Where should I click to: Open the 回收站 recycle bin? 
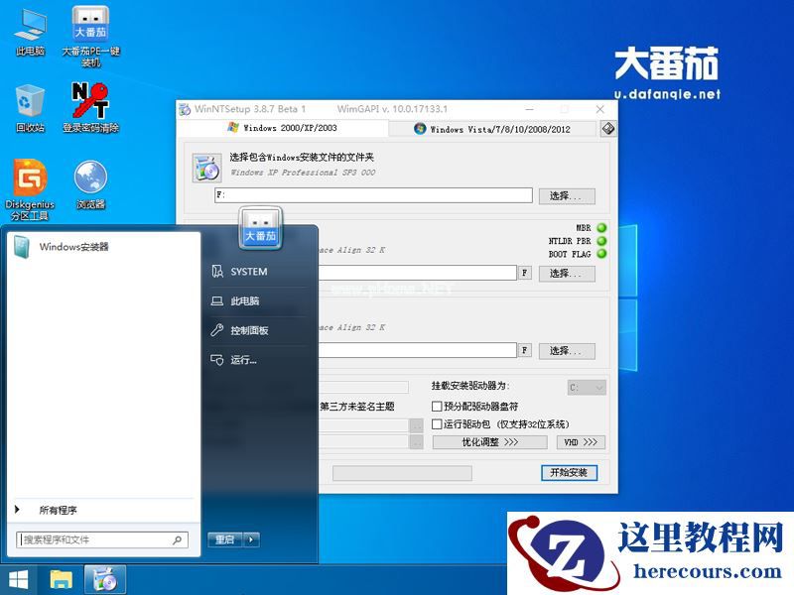[28, 103]
